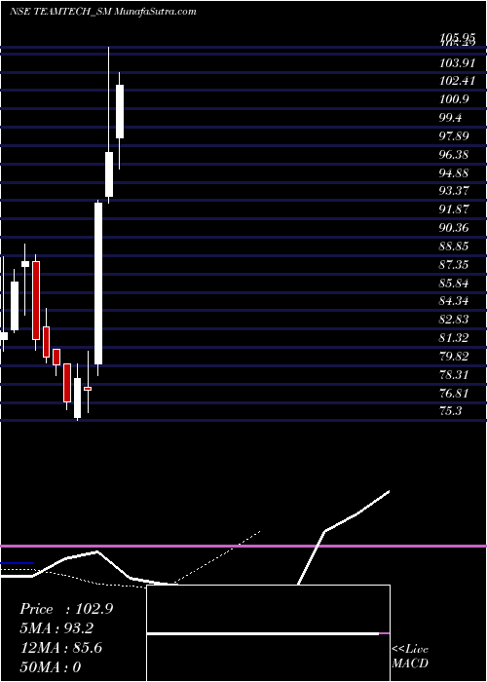Click the 100.9 price label
The height and width of the screenshot is (682, 487).
[x=455, y=99]
